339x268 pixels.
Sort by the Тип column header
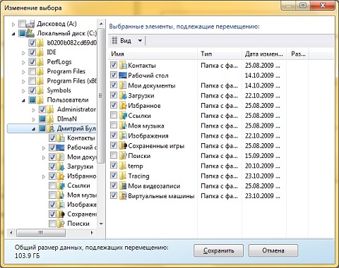coord(220,54)
